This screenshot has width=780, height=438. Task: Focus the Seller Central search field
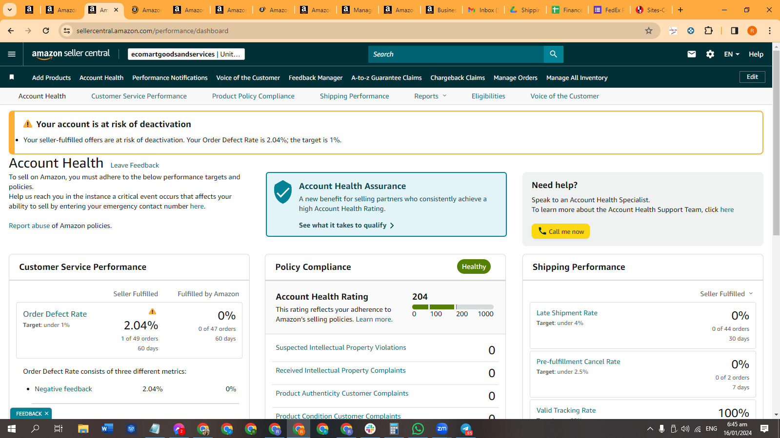click(x=456, y=54)
